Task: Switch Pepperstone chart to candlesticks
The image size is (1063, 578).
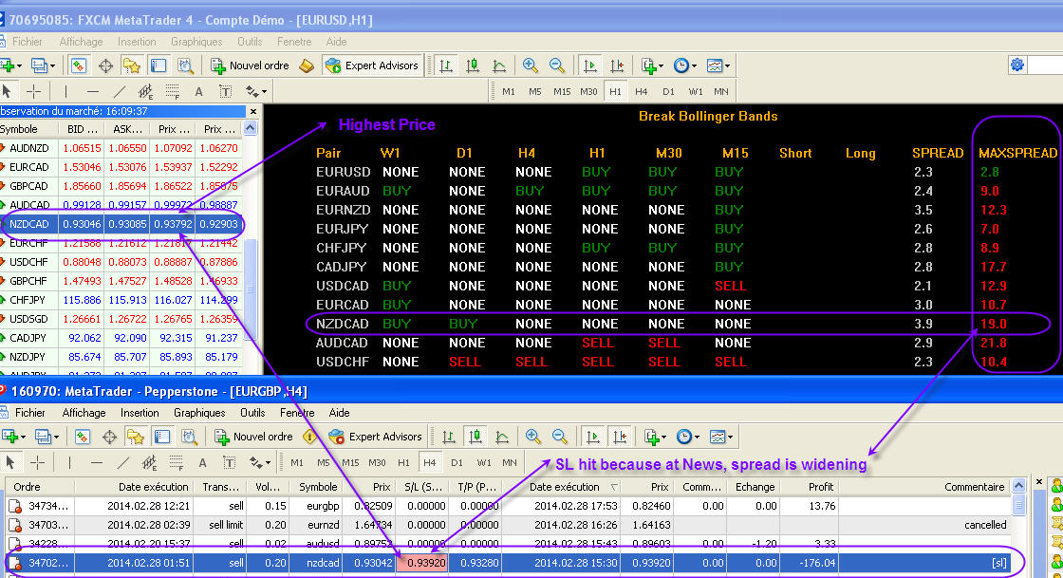Action: pos(476,437)
